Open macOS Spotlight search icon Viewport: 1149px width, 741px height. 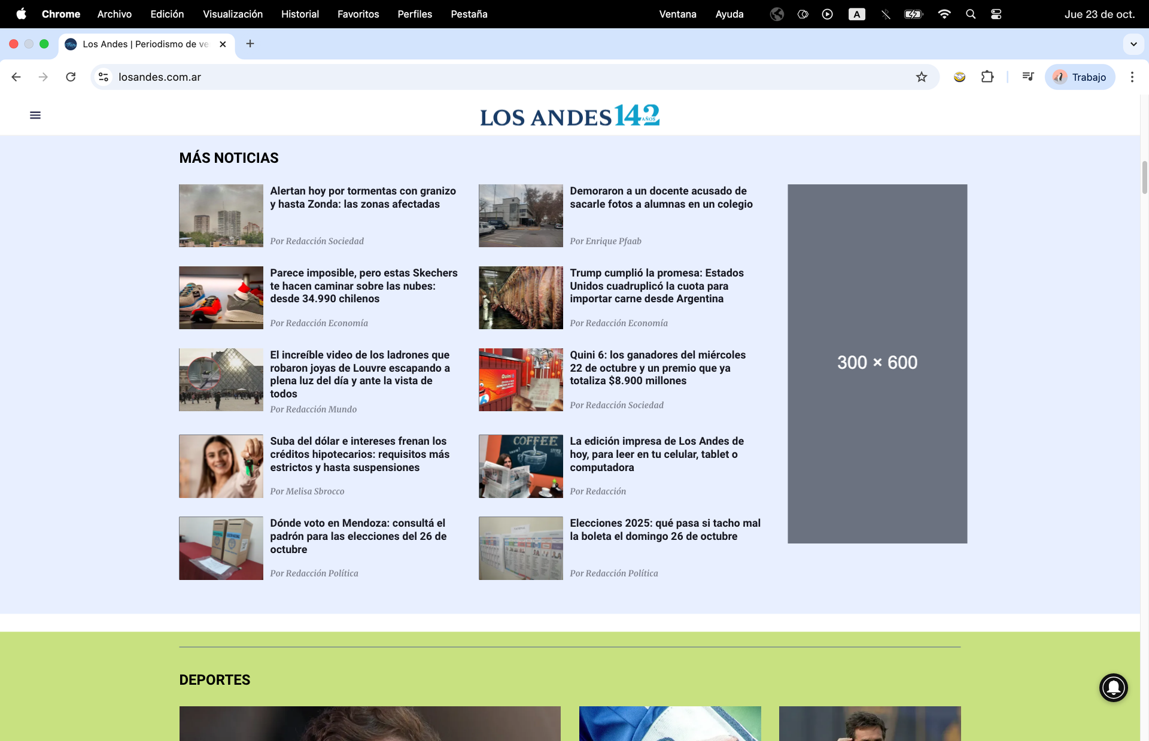[971, 14]
